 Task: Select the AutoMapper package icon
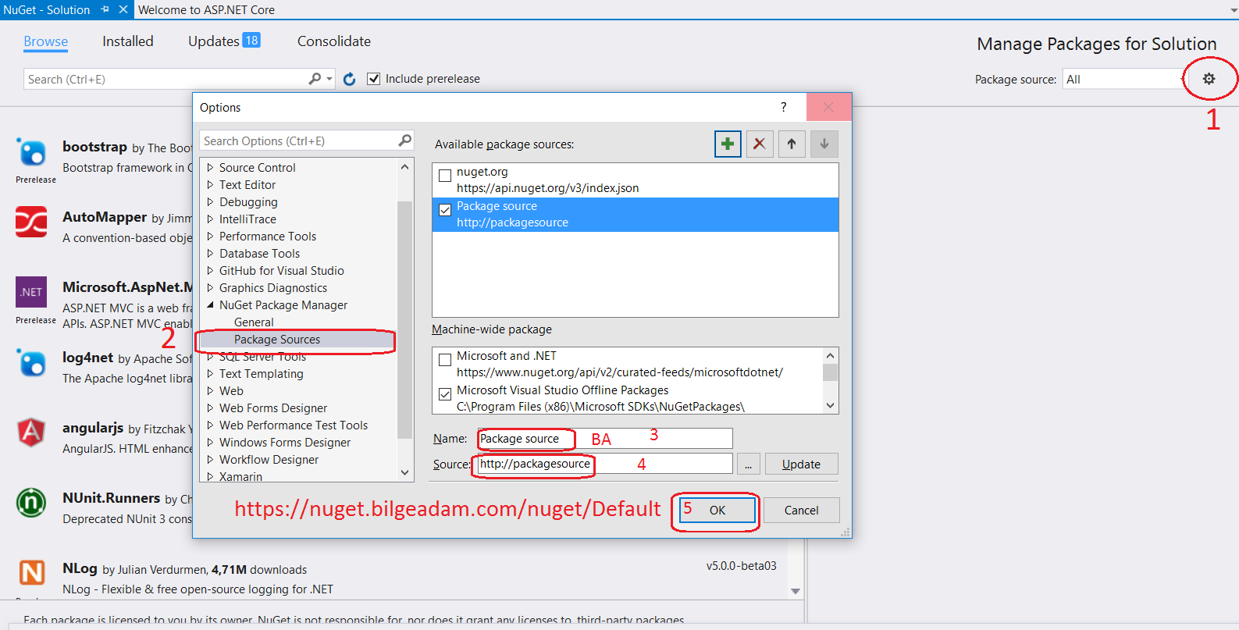click(32, 222)
